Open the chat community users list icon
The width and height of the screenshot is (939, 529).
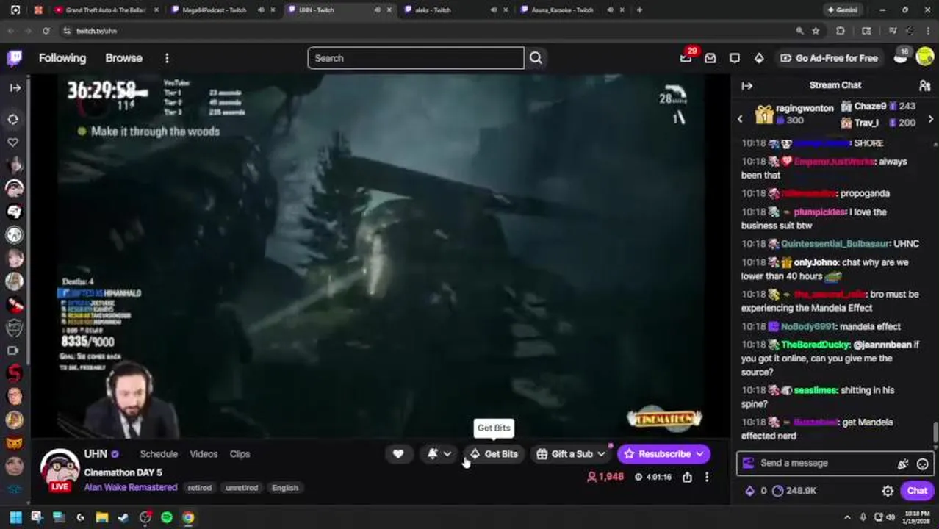click(x=925, y=85)
